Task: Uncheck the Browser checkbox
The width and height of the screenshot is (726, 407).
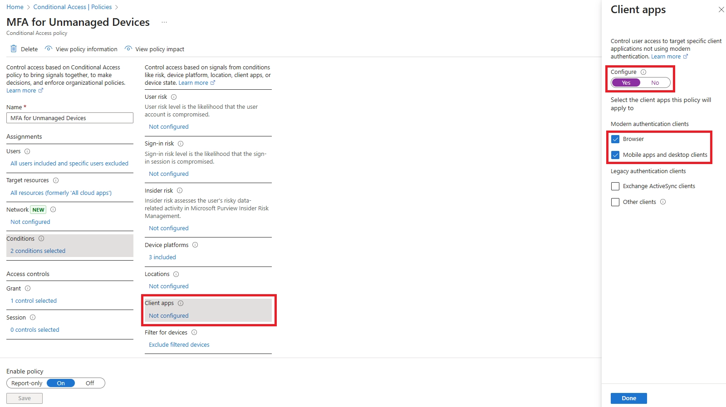Action: point(615,139)
